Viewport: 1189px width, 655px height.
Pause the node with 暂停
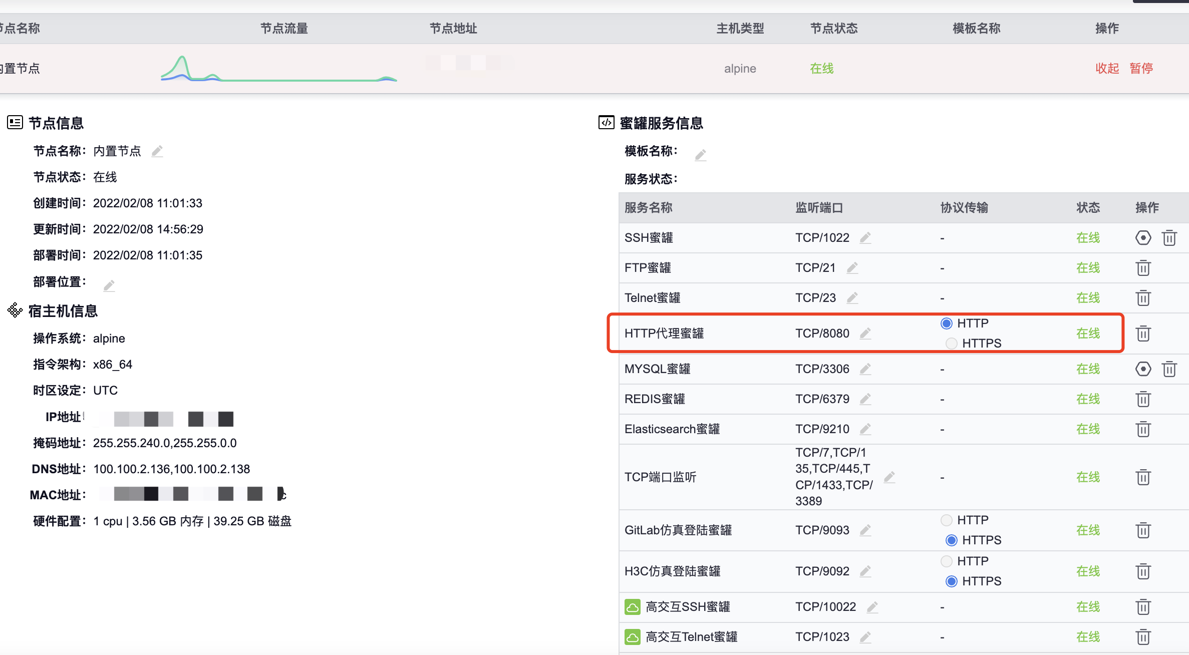point(1141,68)
